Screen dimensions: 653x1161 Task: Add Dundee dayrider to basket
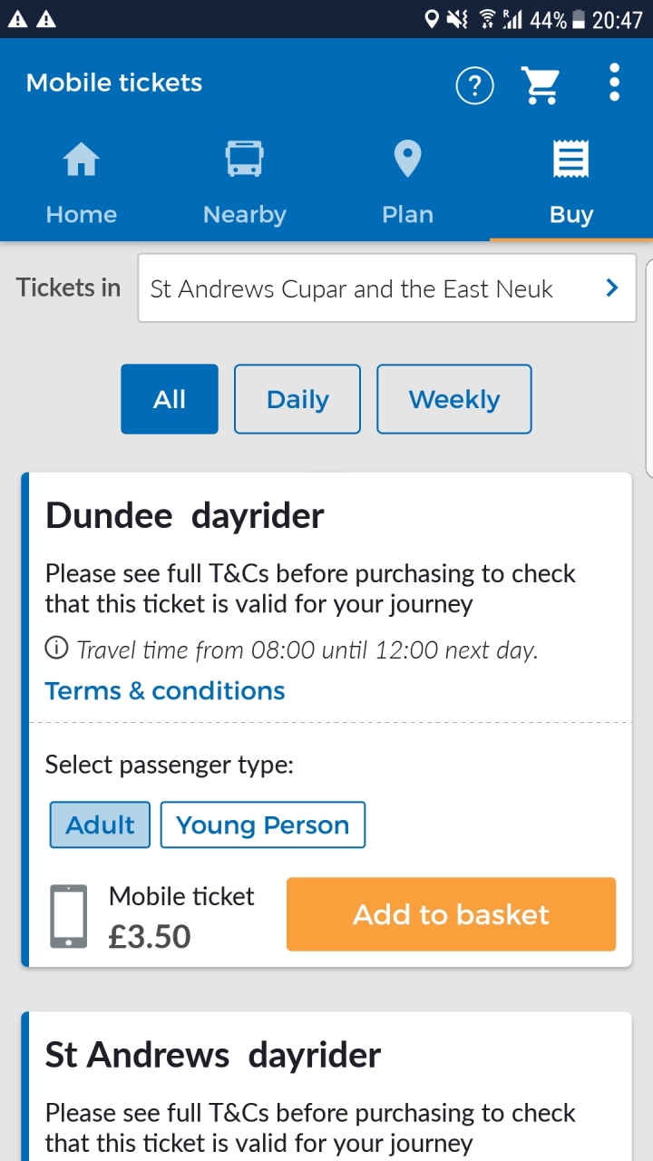(451, 914)
